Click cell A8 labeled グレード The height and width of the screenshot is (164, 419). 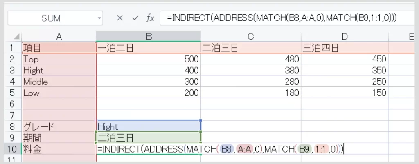(x=59, y=127)
